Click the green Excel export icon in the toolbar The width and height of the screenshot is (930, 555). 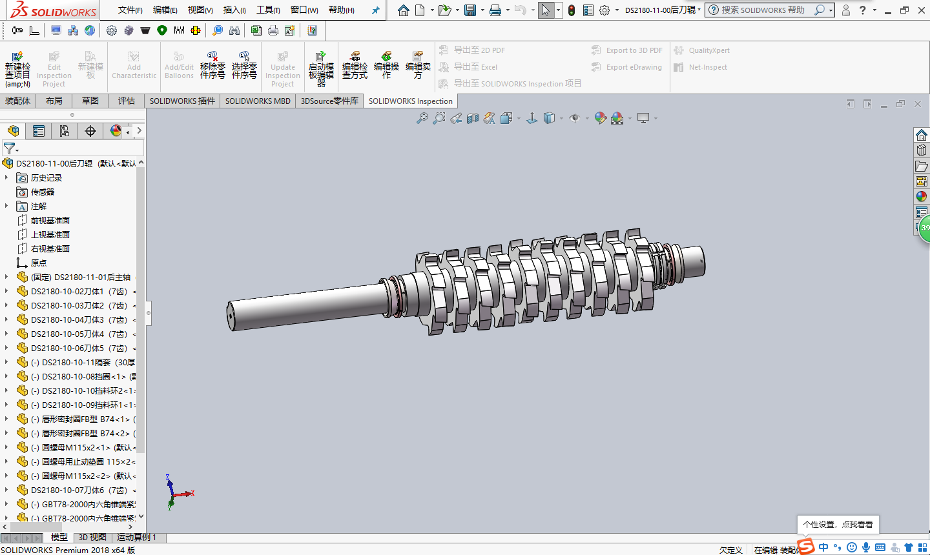click(256, 30)
